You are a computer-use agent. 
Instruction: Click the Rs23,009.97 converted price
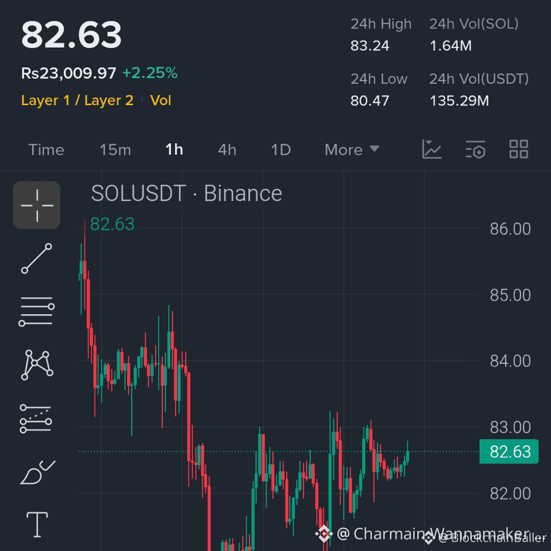[x=69, y=73]
